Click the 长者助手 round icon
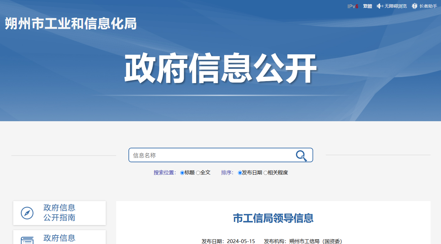 pyautogui.click(x=415, y=6)
